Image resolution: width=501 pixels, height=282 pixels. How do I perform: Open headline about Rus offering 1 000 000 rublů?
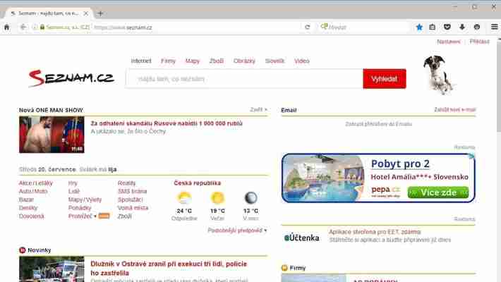tap(167, 123)
